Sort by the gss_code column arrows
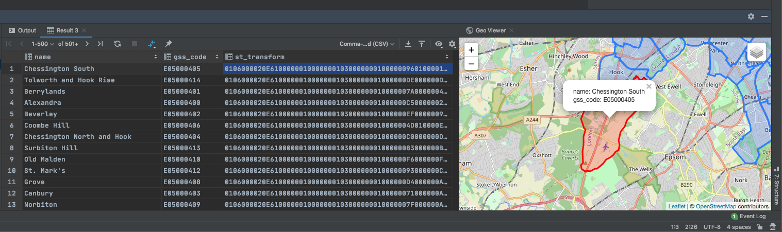 [x=217, y=57]
